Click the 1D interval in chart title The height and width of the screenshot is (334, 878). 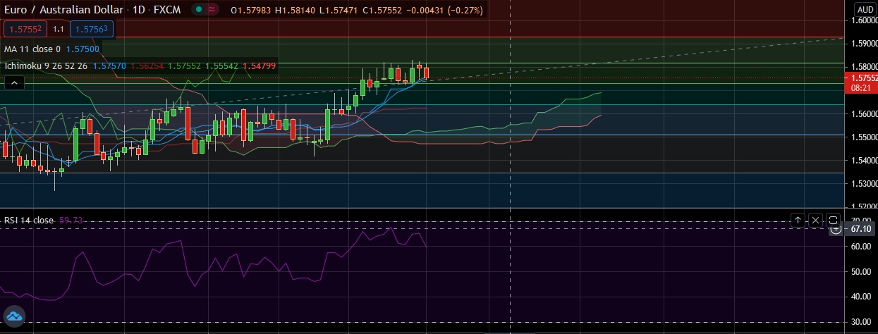[139, 10]
